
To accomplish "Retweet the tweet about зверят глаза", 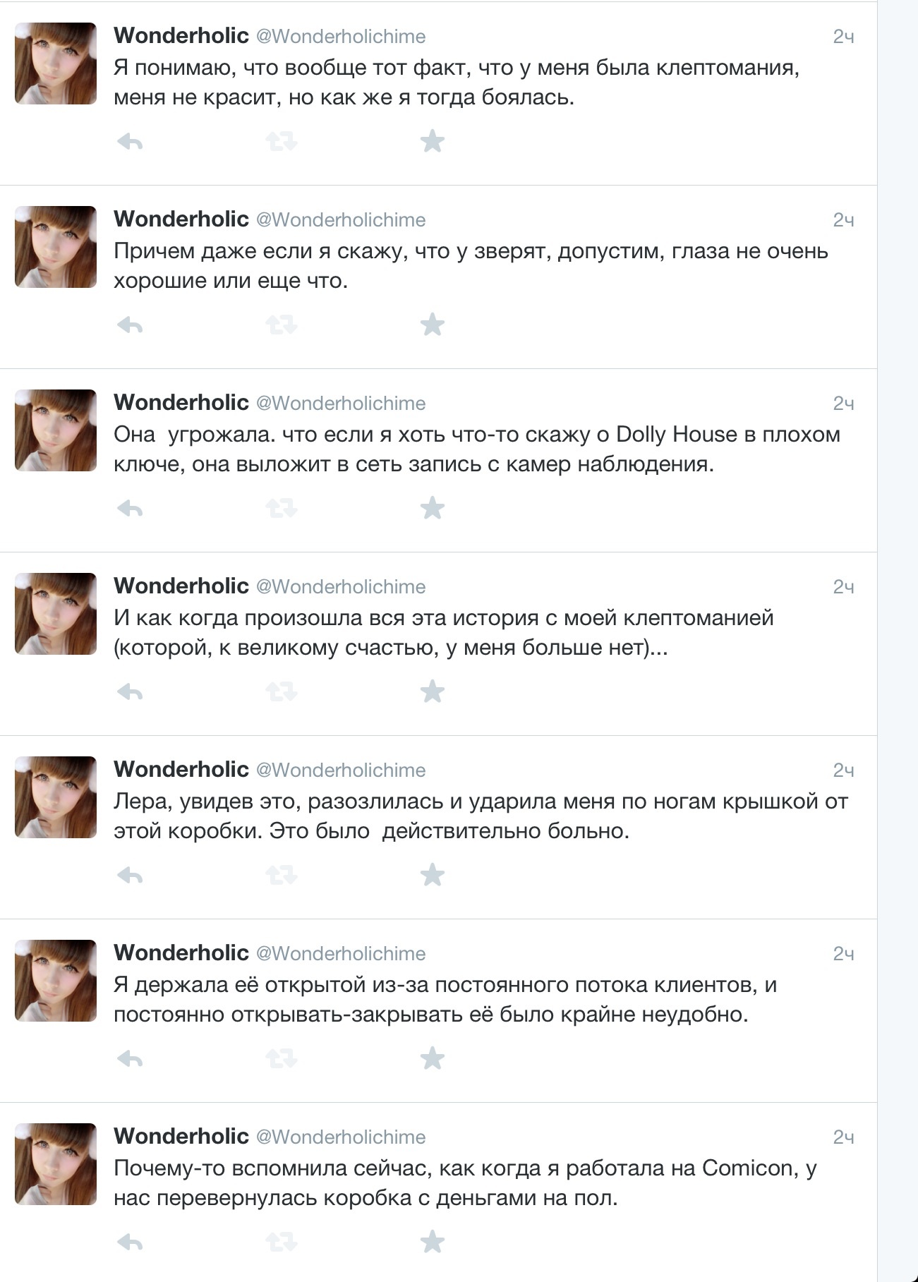I will point(282,325).
